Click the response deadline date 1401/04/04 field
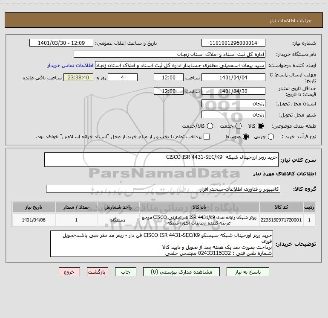This screenshot has width=328, height=318. (233, 78)
